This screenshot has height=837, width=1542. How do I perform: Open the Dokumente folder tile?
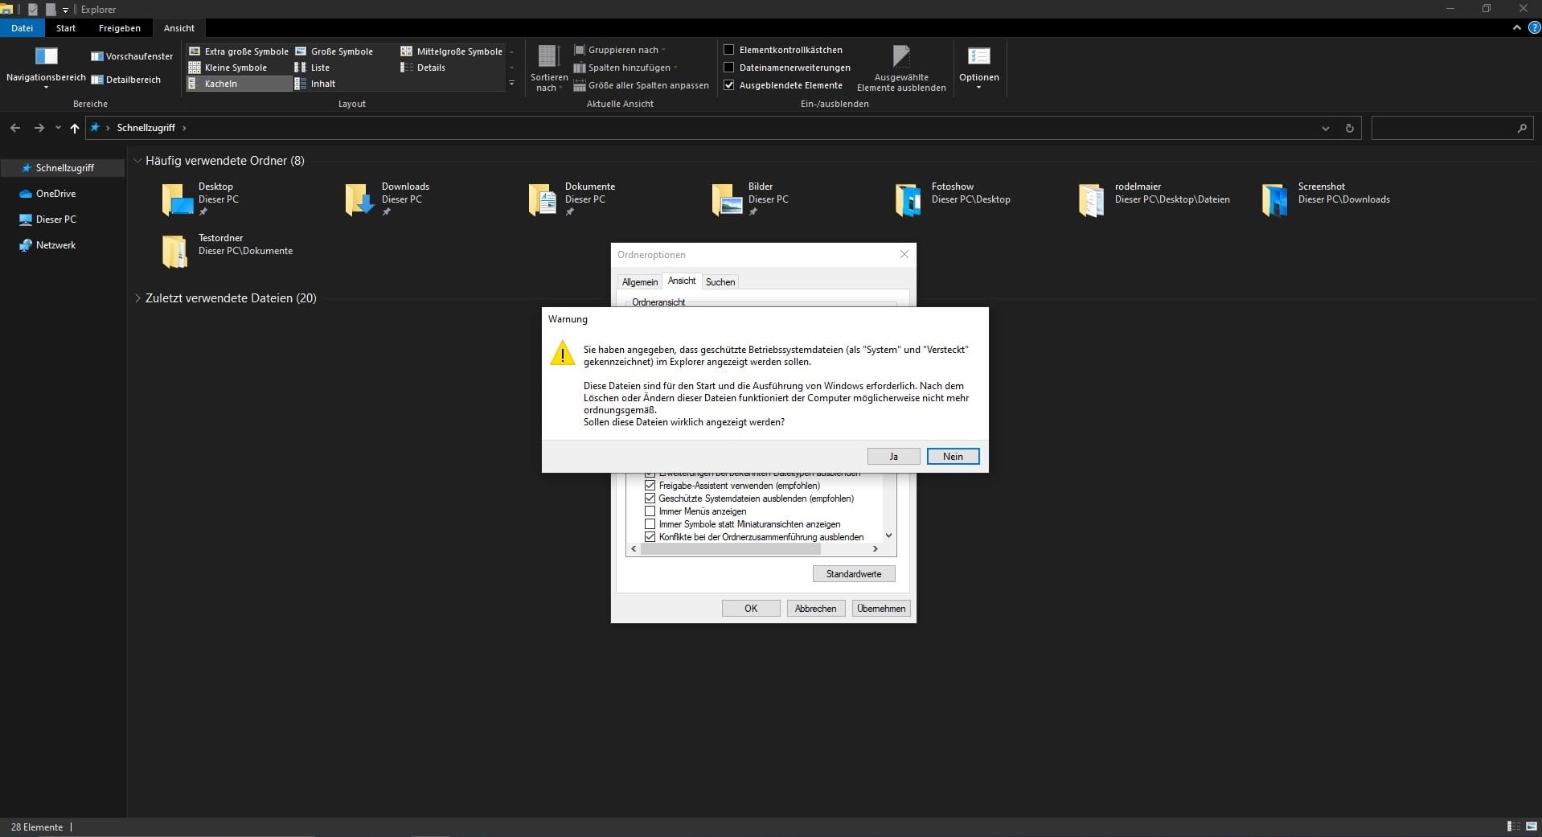coord(572,199)
